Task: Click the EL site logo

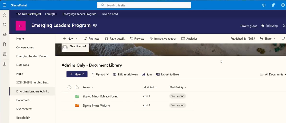Action: pyautogui.click(x=21, y=26)
